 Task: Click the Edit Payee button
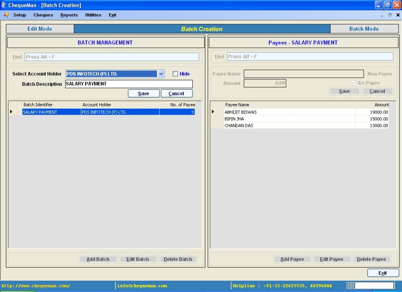(x=332, y=259)
